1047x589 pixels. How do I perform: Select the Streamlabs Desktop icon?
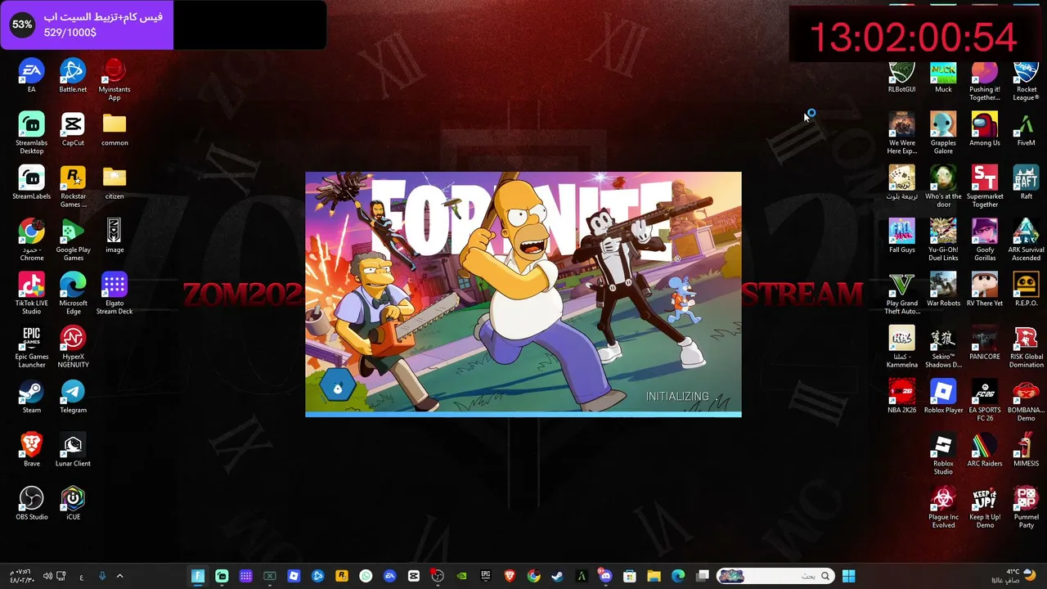[31, 133]
